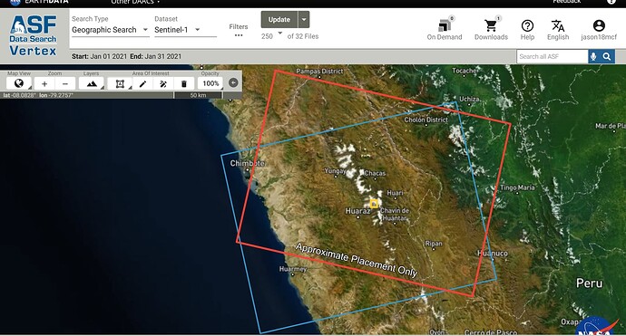Select the pencil draw tool
Viewport: 626px width, 336px height.
tap(142, 83)
